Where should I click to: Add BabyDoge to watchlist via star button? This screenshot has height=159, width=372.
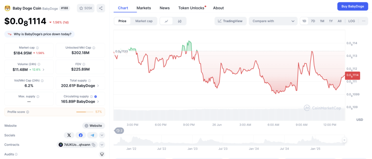point(86,8)
